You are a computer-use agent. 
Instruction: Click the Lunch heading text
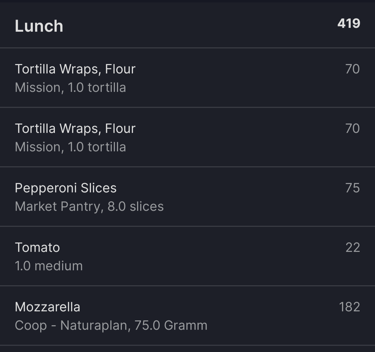(39, 26)
